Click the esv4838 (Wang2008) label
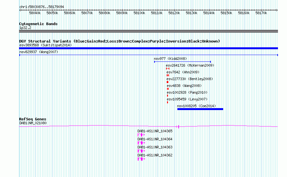The image size is (287, 177). click(184, 86)
